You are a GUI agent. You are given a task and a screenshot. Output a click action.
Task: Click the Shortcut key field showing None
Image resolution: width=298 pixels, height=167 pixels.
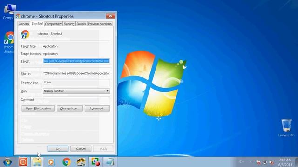(76, 83)
